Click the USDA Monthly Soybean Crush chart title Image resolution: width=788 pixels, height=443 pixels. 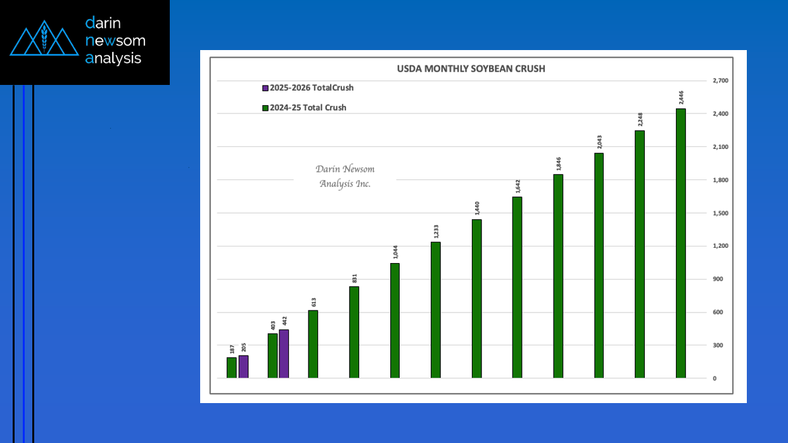point(471,68)
